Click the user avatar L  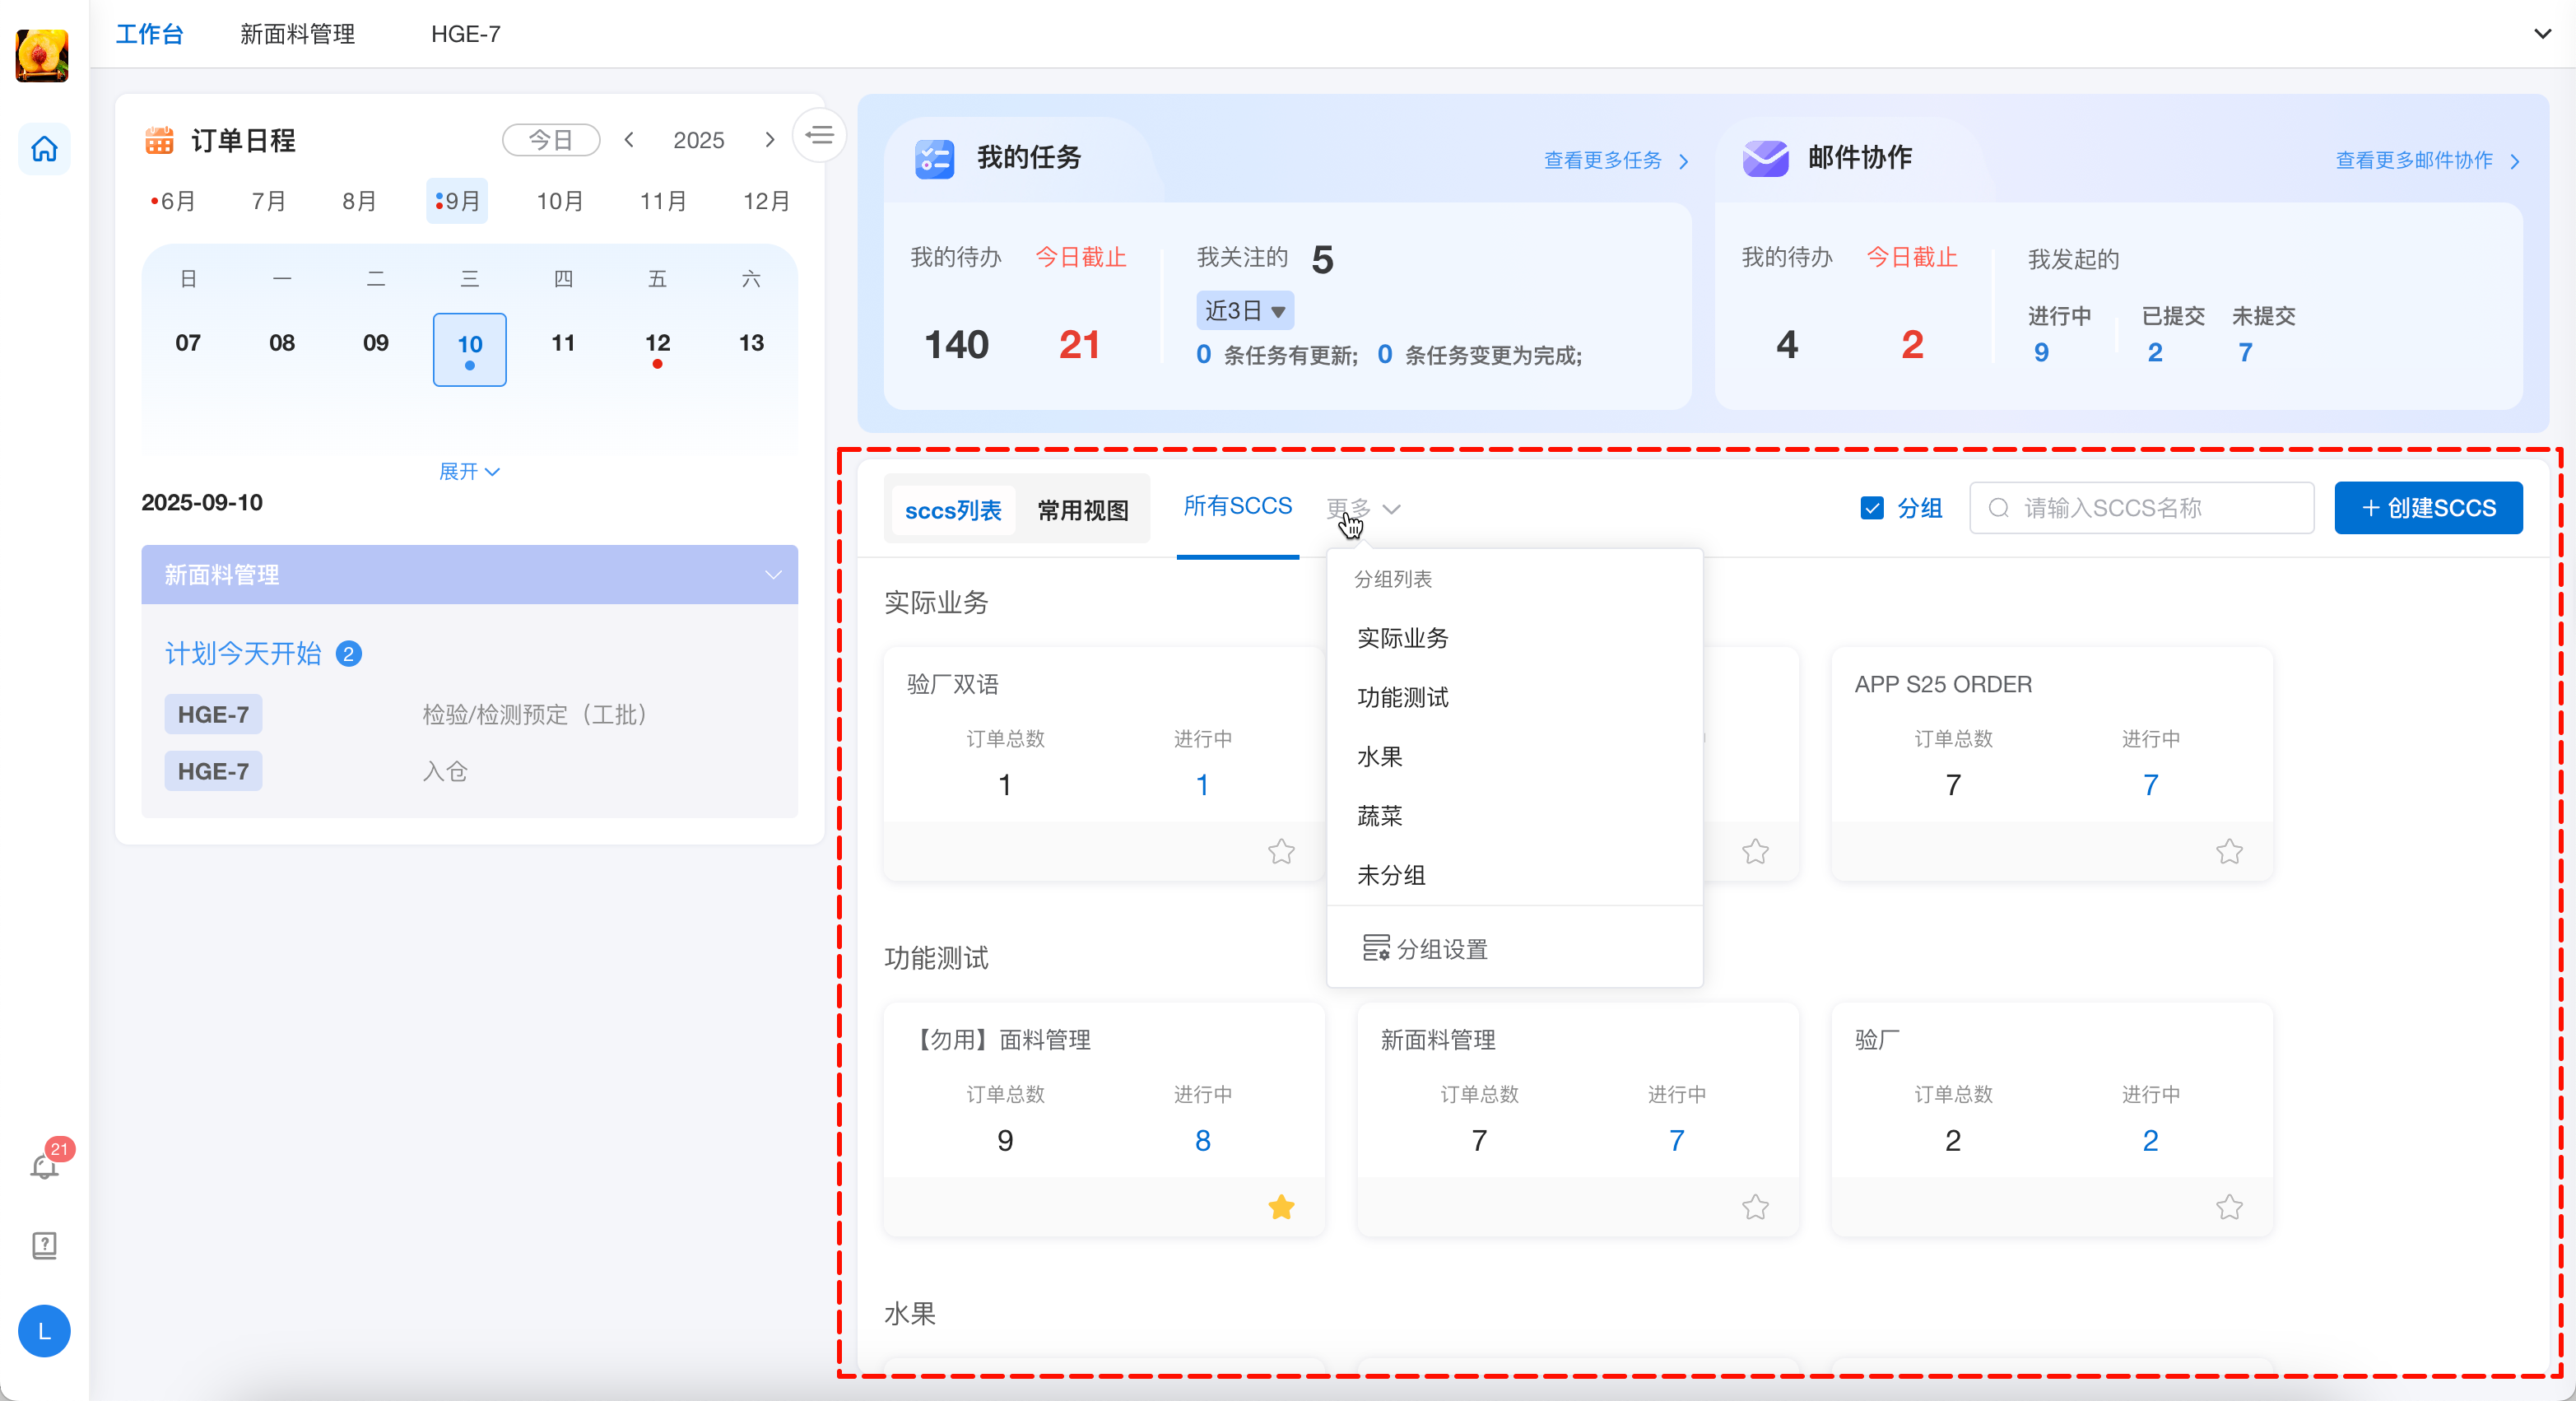tap(44, 1331)
